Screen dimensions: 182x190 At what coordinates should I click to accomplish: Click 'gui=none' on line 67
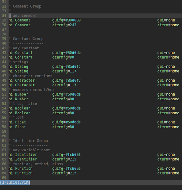pyautogui.click(x=166, y=169)
